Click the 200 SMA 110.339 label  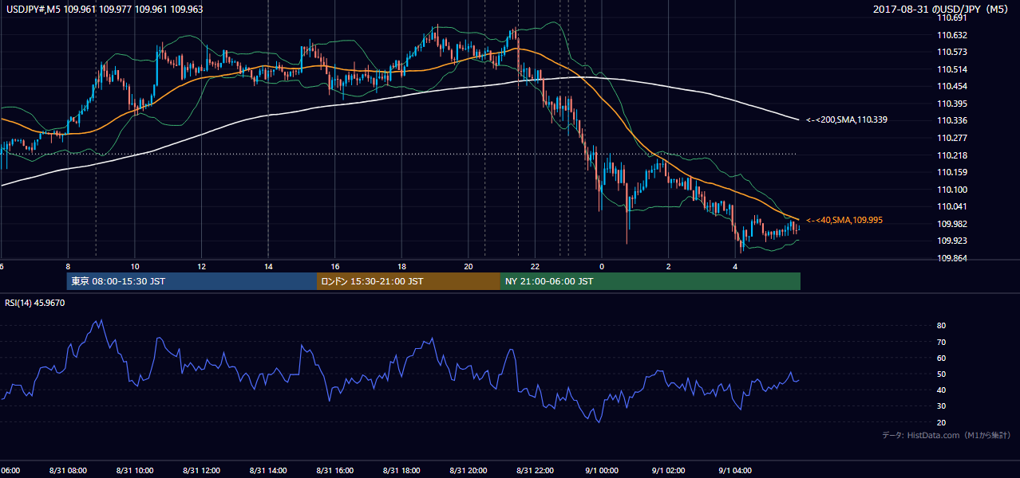(x=847, y=120)
